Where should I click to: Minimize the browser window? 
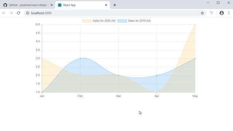pos(208,3)
